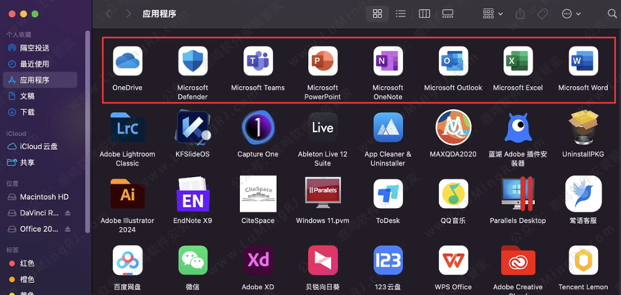Image resolution: width=621 pixels, height=295 pixels.
Task: Eject the DaVinci R... volume
Action: coord(68,213)
